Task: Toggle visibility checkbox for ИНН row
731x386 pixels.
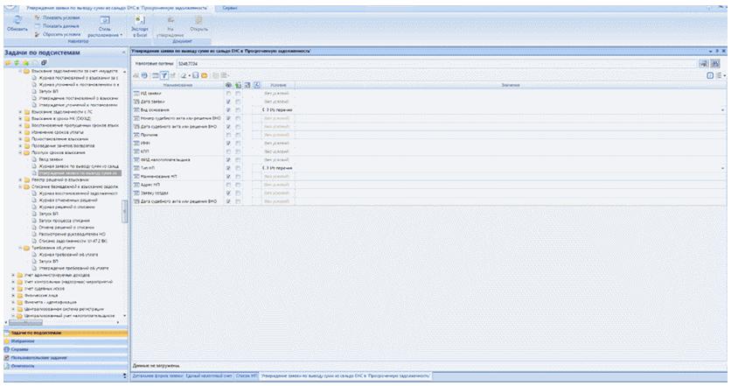Action: (228, 143)
